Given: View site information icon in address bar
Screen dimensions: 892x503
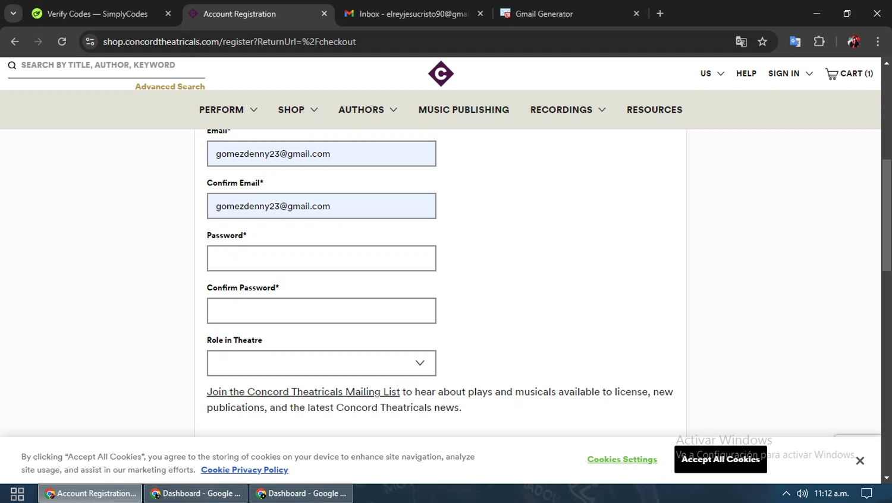Looking at the screenshot, I should (x=90, y=42).
